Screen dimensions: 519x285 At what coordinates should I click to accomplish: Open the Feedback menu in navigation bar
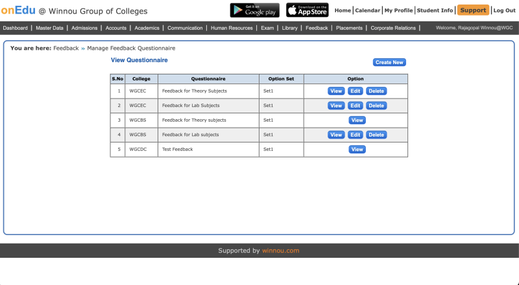(x=316, y=28)
